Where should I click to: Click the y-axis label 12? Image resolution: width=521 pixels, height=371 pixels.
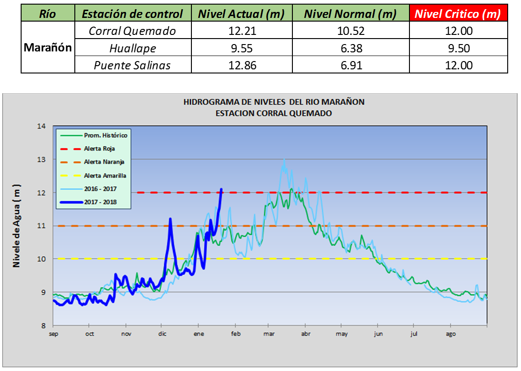coord(41,192)
